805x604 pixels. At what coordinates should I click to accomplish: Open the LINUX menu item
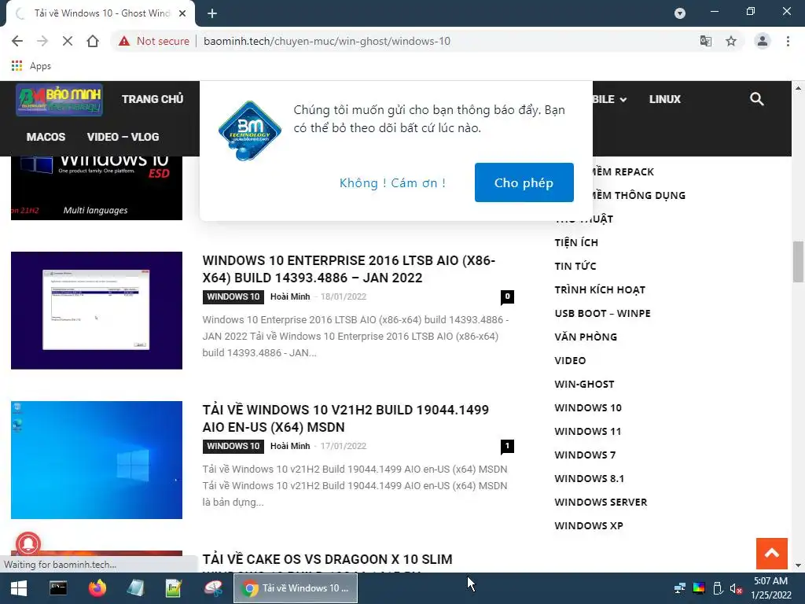664,99
